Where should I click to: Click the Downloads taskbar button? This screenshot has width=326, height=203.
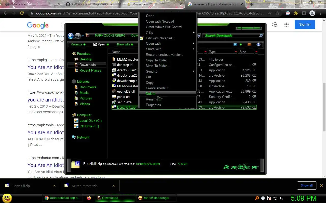115,198
